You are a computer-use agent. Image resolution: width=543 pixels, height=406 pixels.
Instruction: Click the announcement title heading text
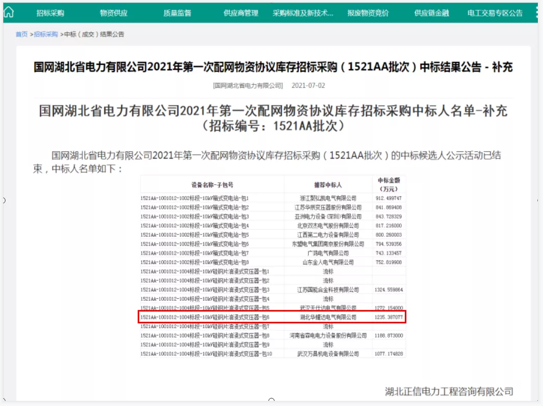[273, 67]
